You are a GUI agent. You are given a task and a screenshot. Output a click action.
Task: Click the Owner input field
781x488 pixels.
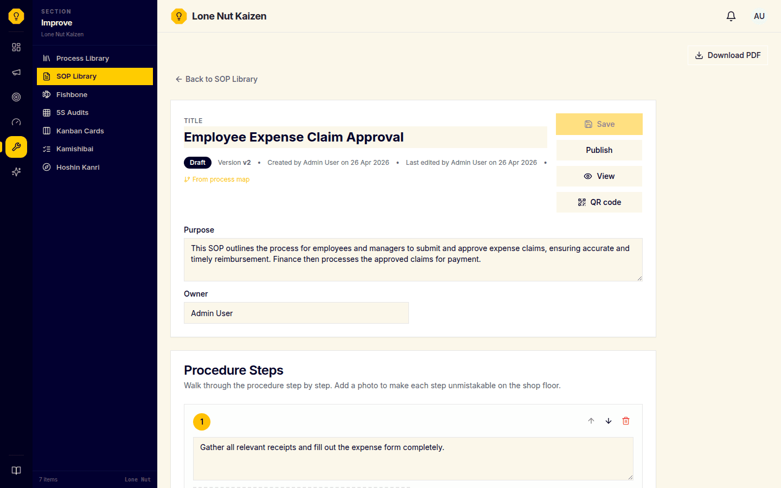pyautogui.click(x=296, y=313)
